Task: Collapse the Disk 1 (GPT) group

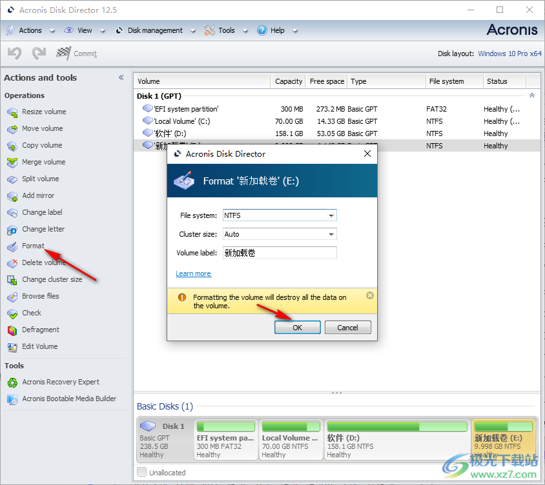Action: (x=532, y=95)
